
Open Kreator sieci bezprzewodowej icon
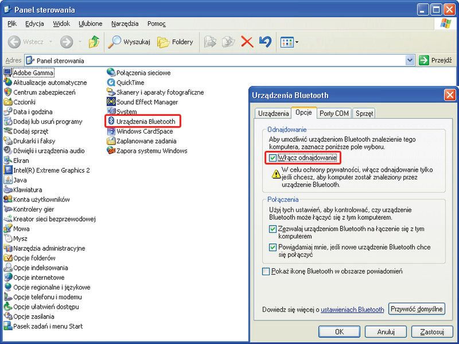point(7,219)
